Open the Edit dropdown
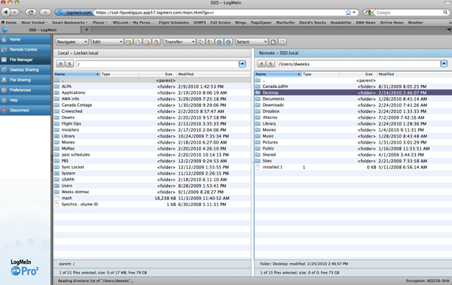The image size is (452, 285). click(x=107, y=42)
